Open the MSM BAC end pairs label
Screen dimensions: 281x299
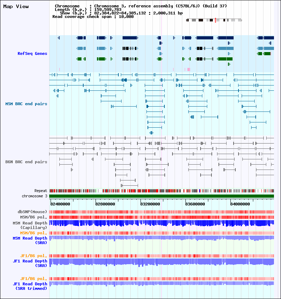(26, 104)
